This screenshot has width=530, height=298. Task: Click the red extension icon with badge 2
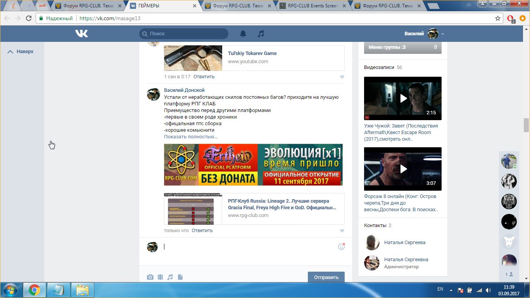pos(511,19)
